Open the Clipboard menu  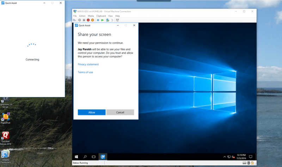[101, 16]
